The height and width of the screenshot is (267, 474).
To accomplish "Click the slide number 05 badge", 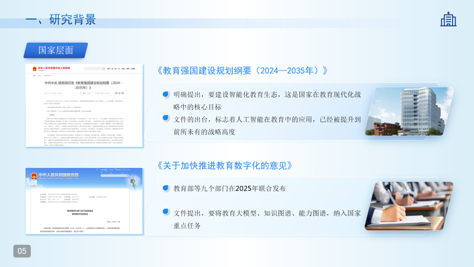I will click(22, 251).
